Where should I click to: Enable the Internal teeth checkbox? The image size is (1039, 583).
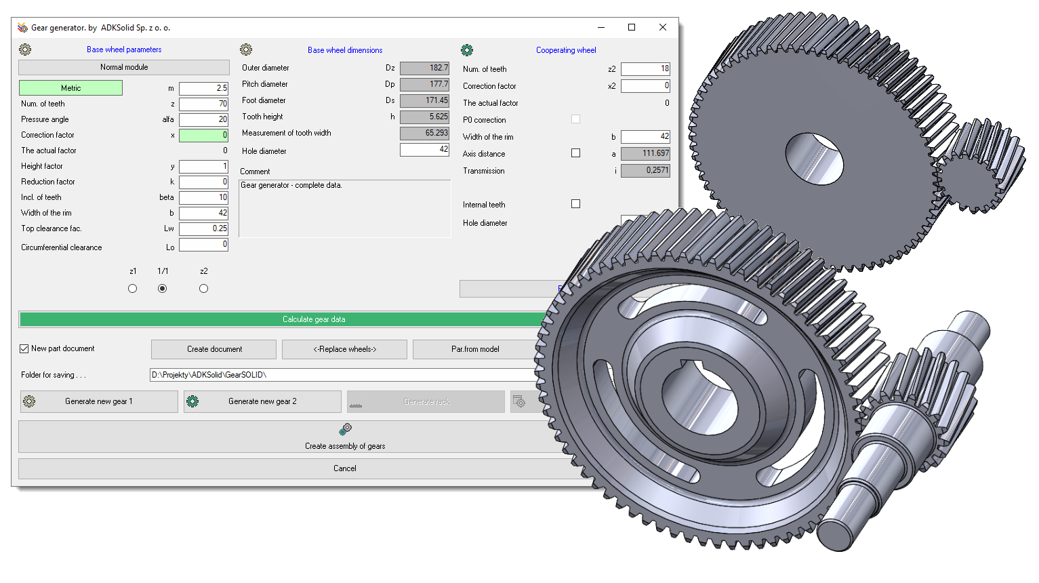[x=575, y=203]
